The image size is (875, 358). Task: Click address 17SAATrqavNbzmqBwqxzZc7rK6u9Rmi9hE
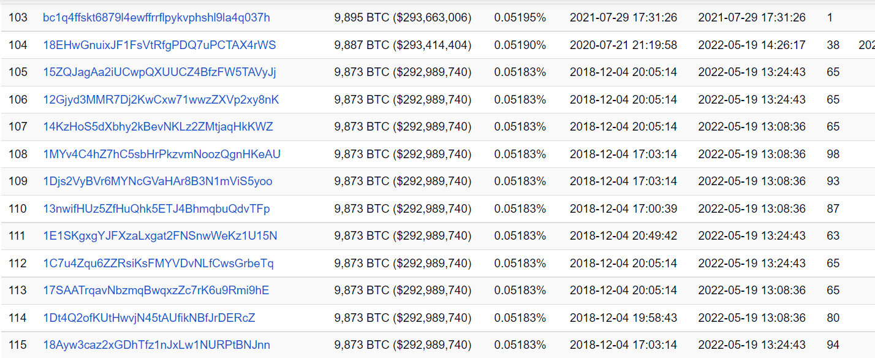(x=156, y=291)
